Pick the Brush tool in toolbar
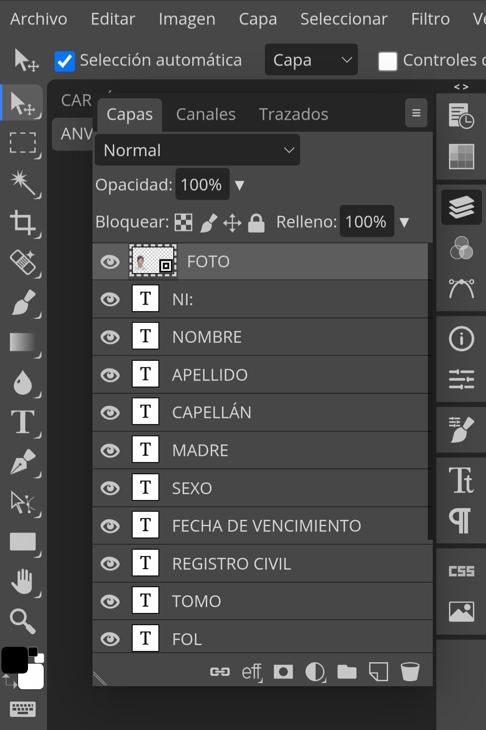The image size is (486, 730). click(23, 302)
